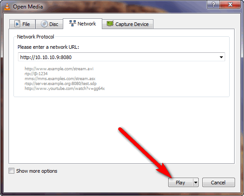Click the Capture Device card icon
This screenshot has width=244, height=196.
click(x=110, y=24)
